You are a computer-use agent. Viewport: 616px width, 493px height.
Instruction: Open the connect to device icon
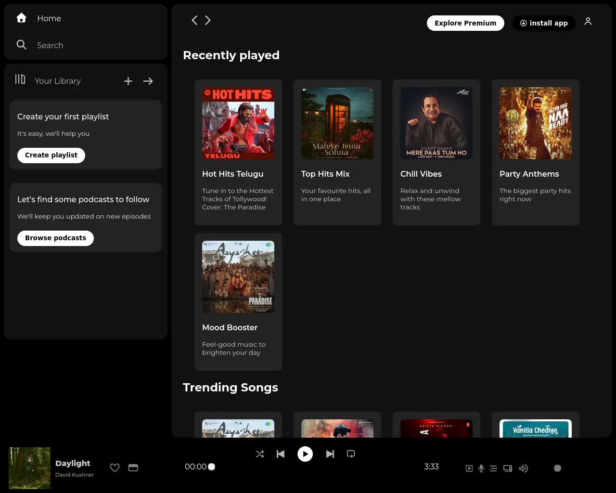coord(508,468)
